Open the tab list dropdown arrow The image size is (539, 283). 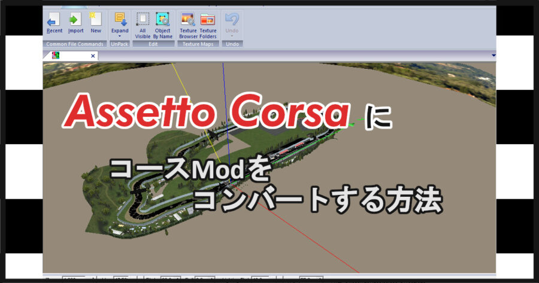[493, 55]
